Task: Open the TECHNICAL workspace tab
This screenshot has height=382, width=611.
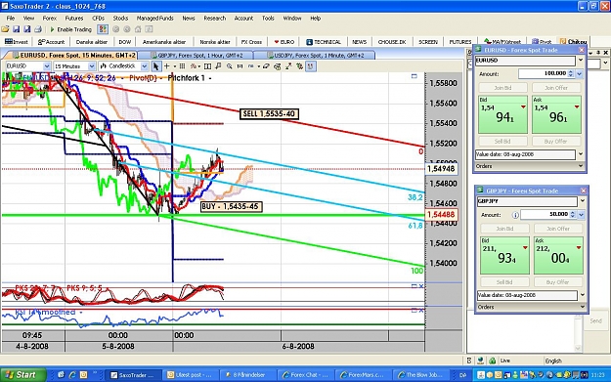Action: 324,42
